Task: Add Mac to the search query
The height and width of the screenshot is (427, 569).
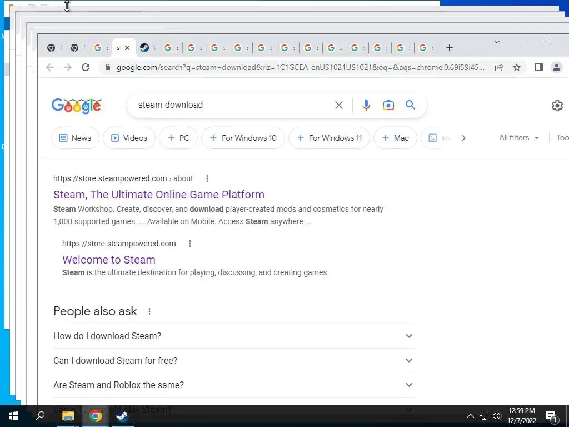Action: click(395, 138)
